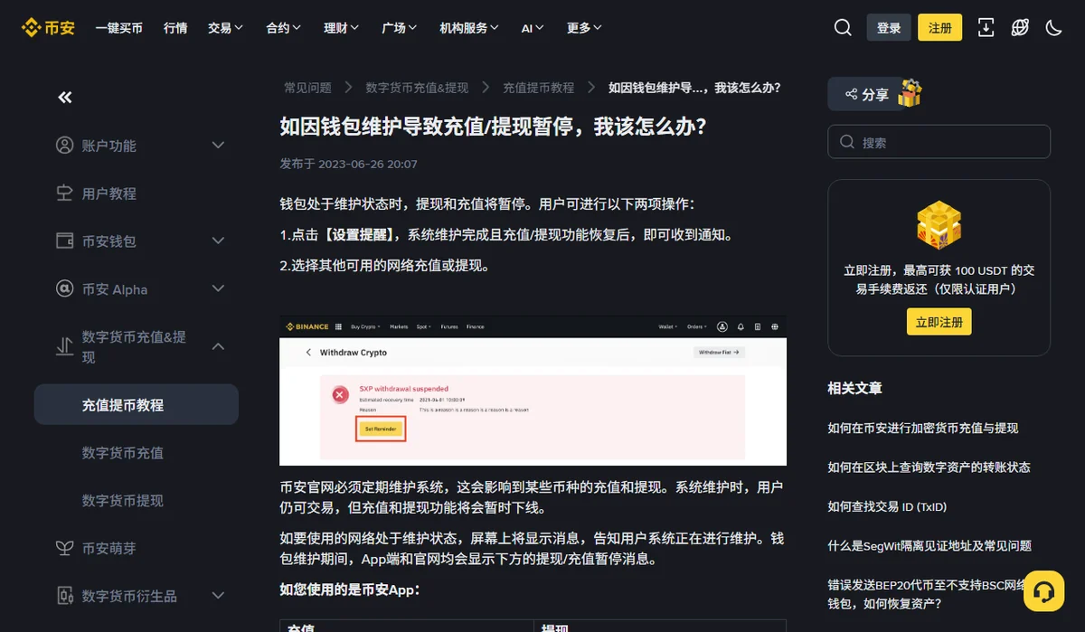Click the gift box icon beside 分享
This screenshot has height=632, width=1085.
pos(909,93)
